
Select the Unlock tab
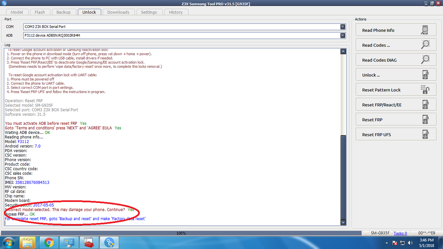tap(89, 12)
